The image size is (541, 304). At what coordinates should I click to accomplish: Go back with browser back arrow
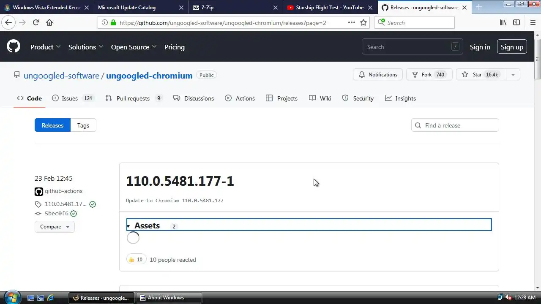pyautogui.click(x=8, y=22)
